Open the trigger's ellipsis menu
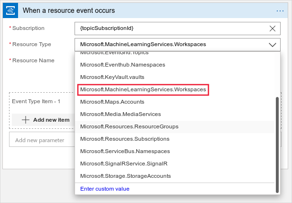This screenshot has height=203, width=292. click(280, 10)
